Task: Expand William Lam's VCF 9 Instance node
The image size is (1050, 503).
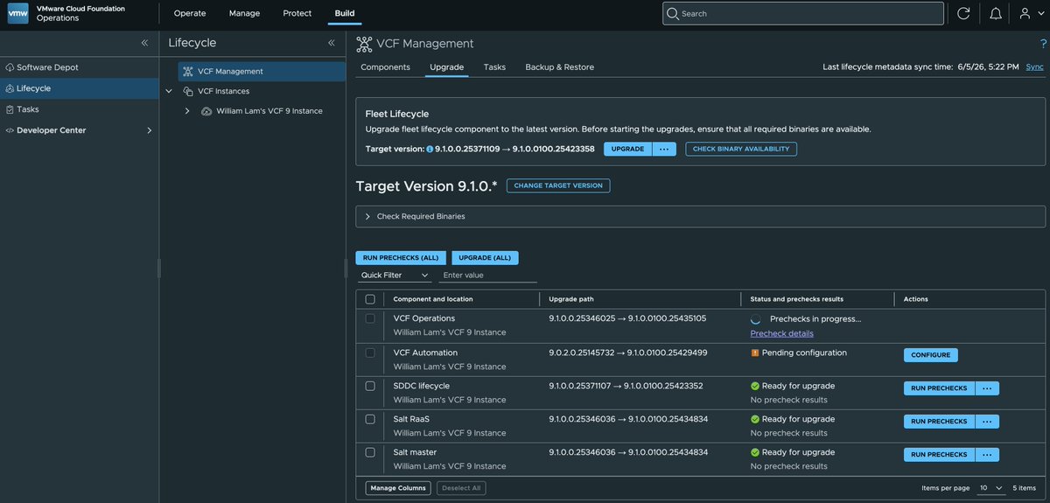Action: click(186, 111)
